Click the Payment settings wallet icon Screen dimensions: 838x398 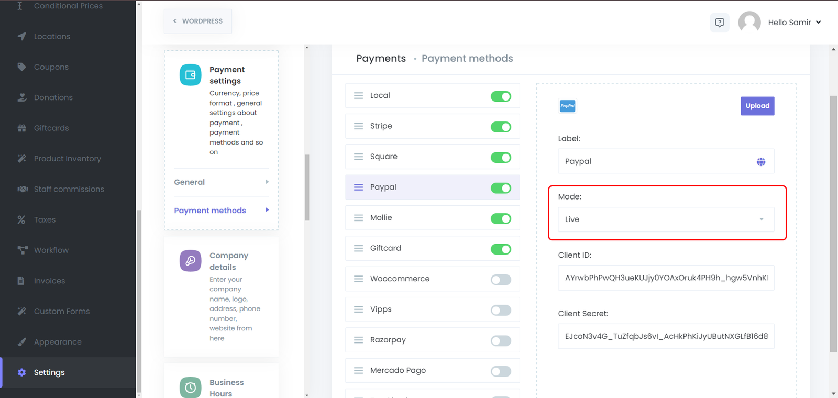pyautogui.click(x=190, y=75)
